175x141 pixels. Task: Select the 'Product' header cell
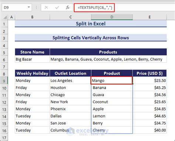tap(112, 73)
